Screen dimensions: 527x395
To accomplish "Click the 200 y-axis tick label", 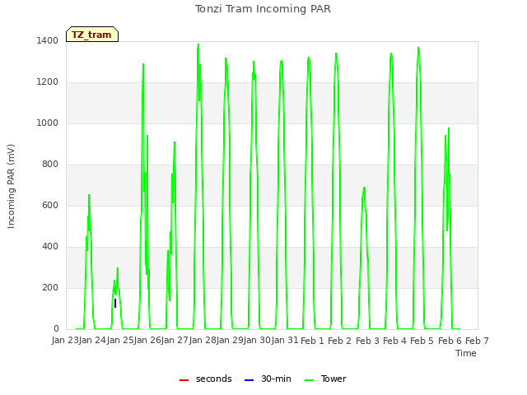I will pyautogui.click(x=50, y=287).
